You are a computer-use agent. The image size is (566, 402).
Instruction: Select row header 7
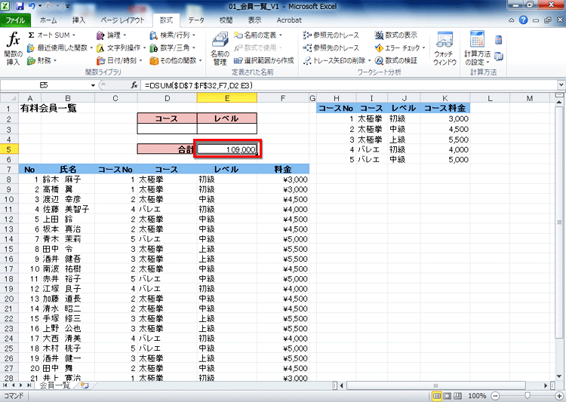(x=8, y=169)
